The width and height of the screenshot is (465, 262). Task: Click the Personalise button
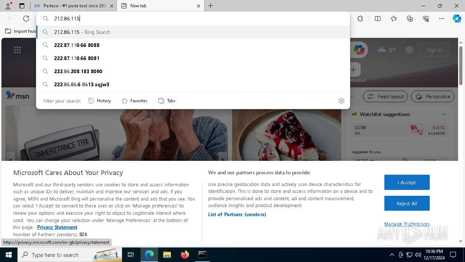[x=433, y=96]
